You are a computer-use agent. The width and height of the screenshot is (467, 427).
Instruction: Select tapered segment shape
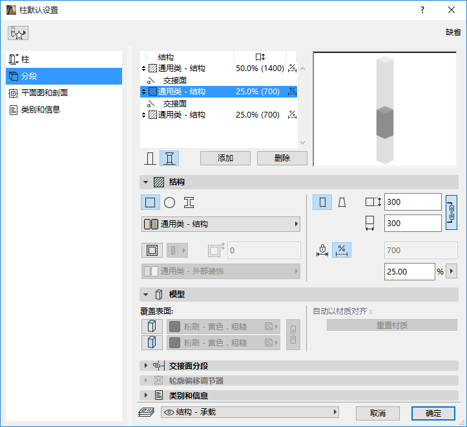click(x=342, y=202)
